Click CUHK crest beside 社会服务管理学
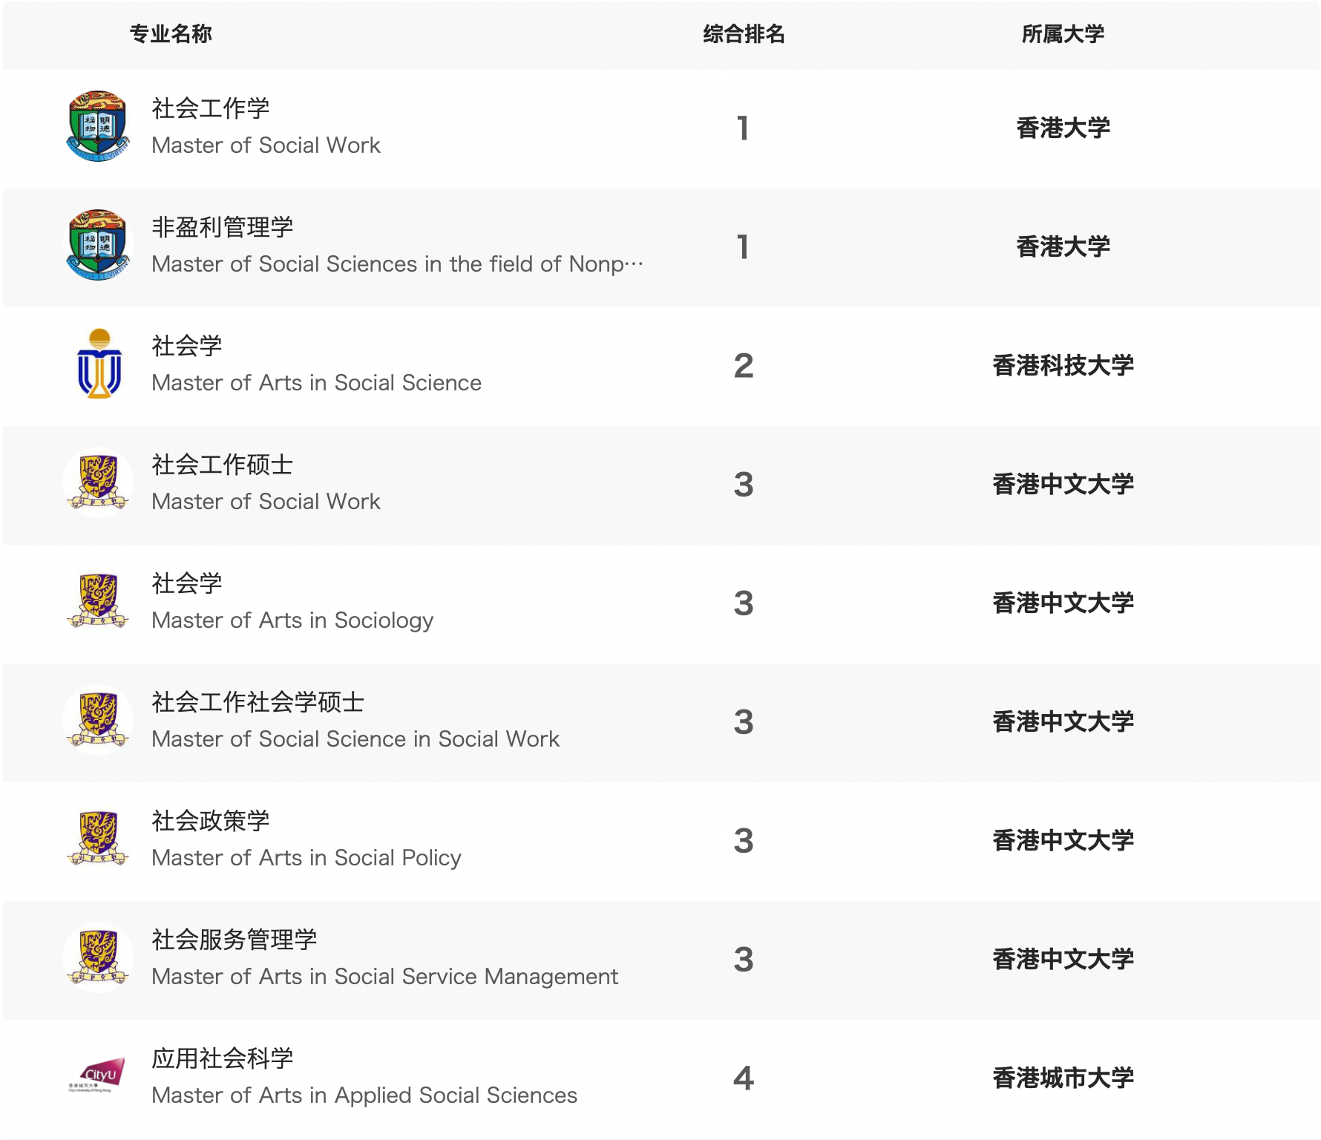 [x=98, y=957]
